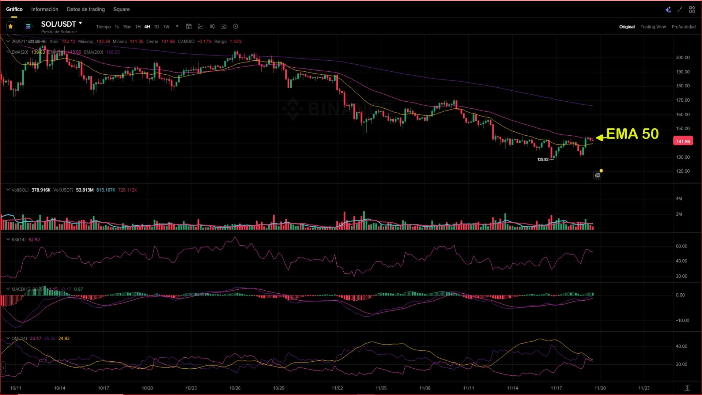Expand the SOL/USDT pair selector dropdown
Image resolution: width=702 pixels, height=395 pixels.
click(80, 23)
